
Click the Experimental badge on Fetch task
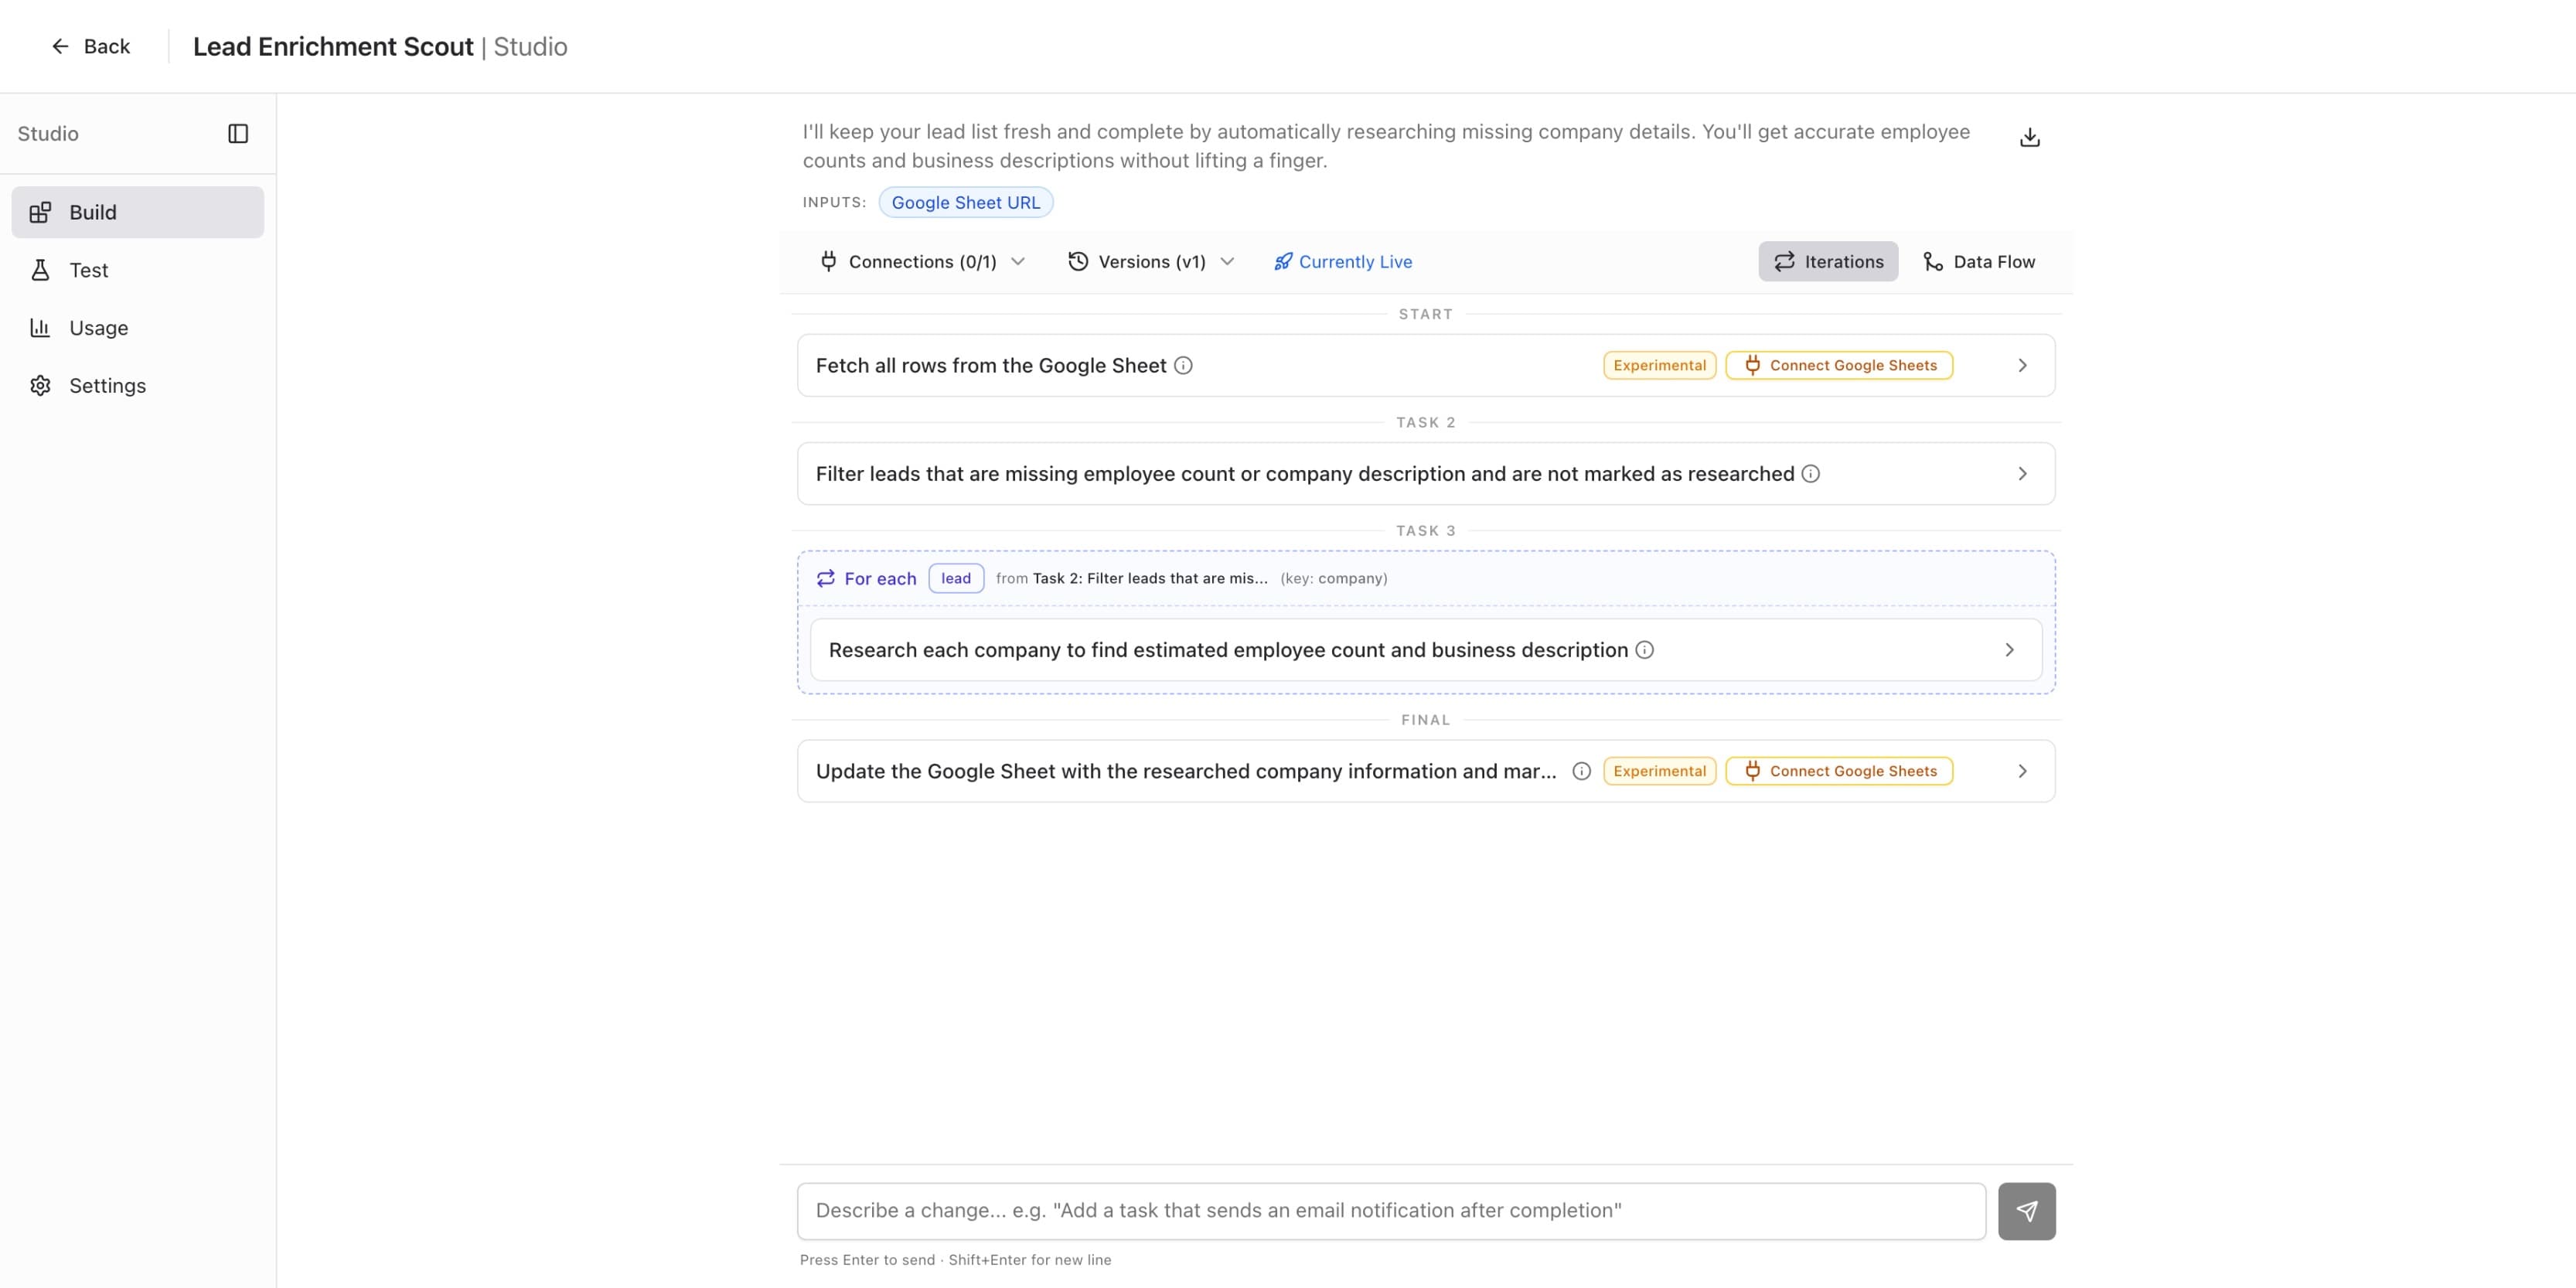click(1659, 365)
